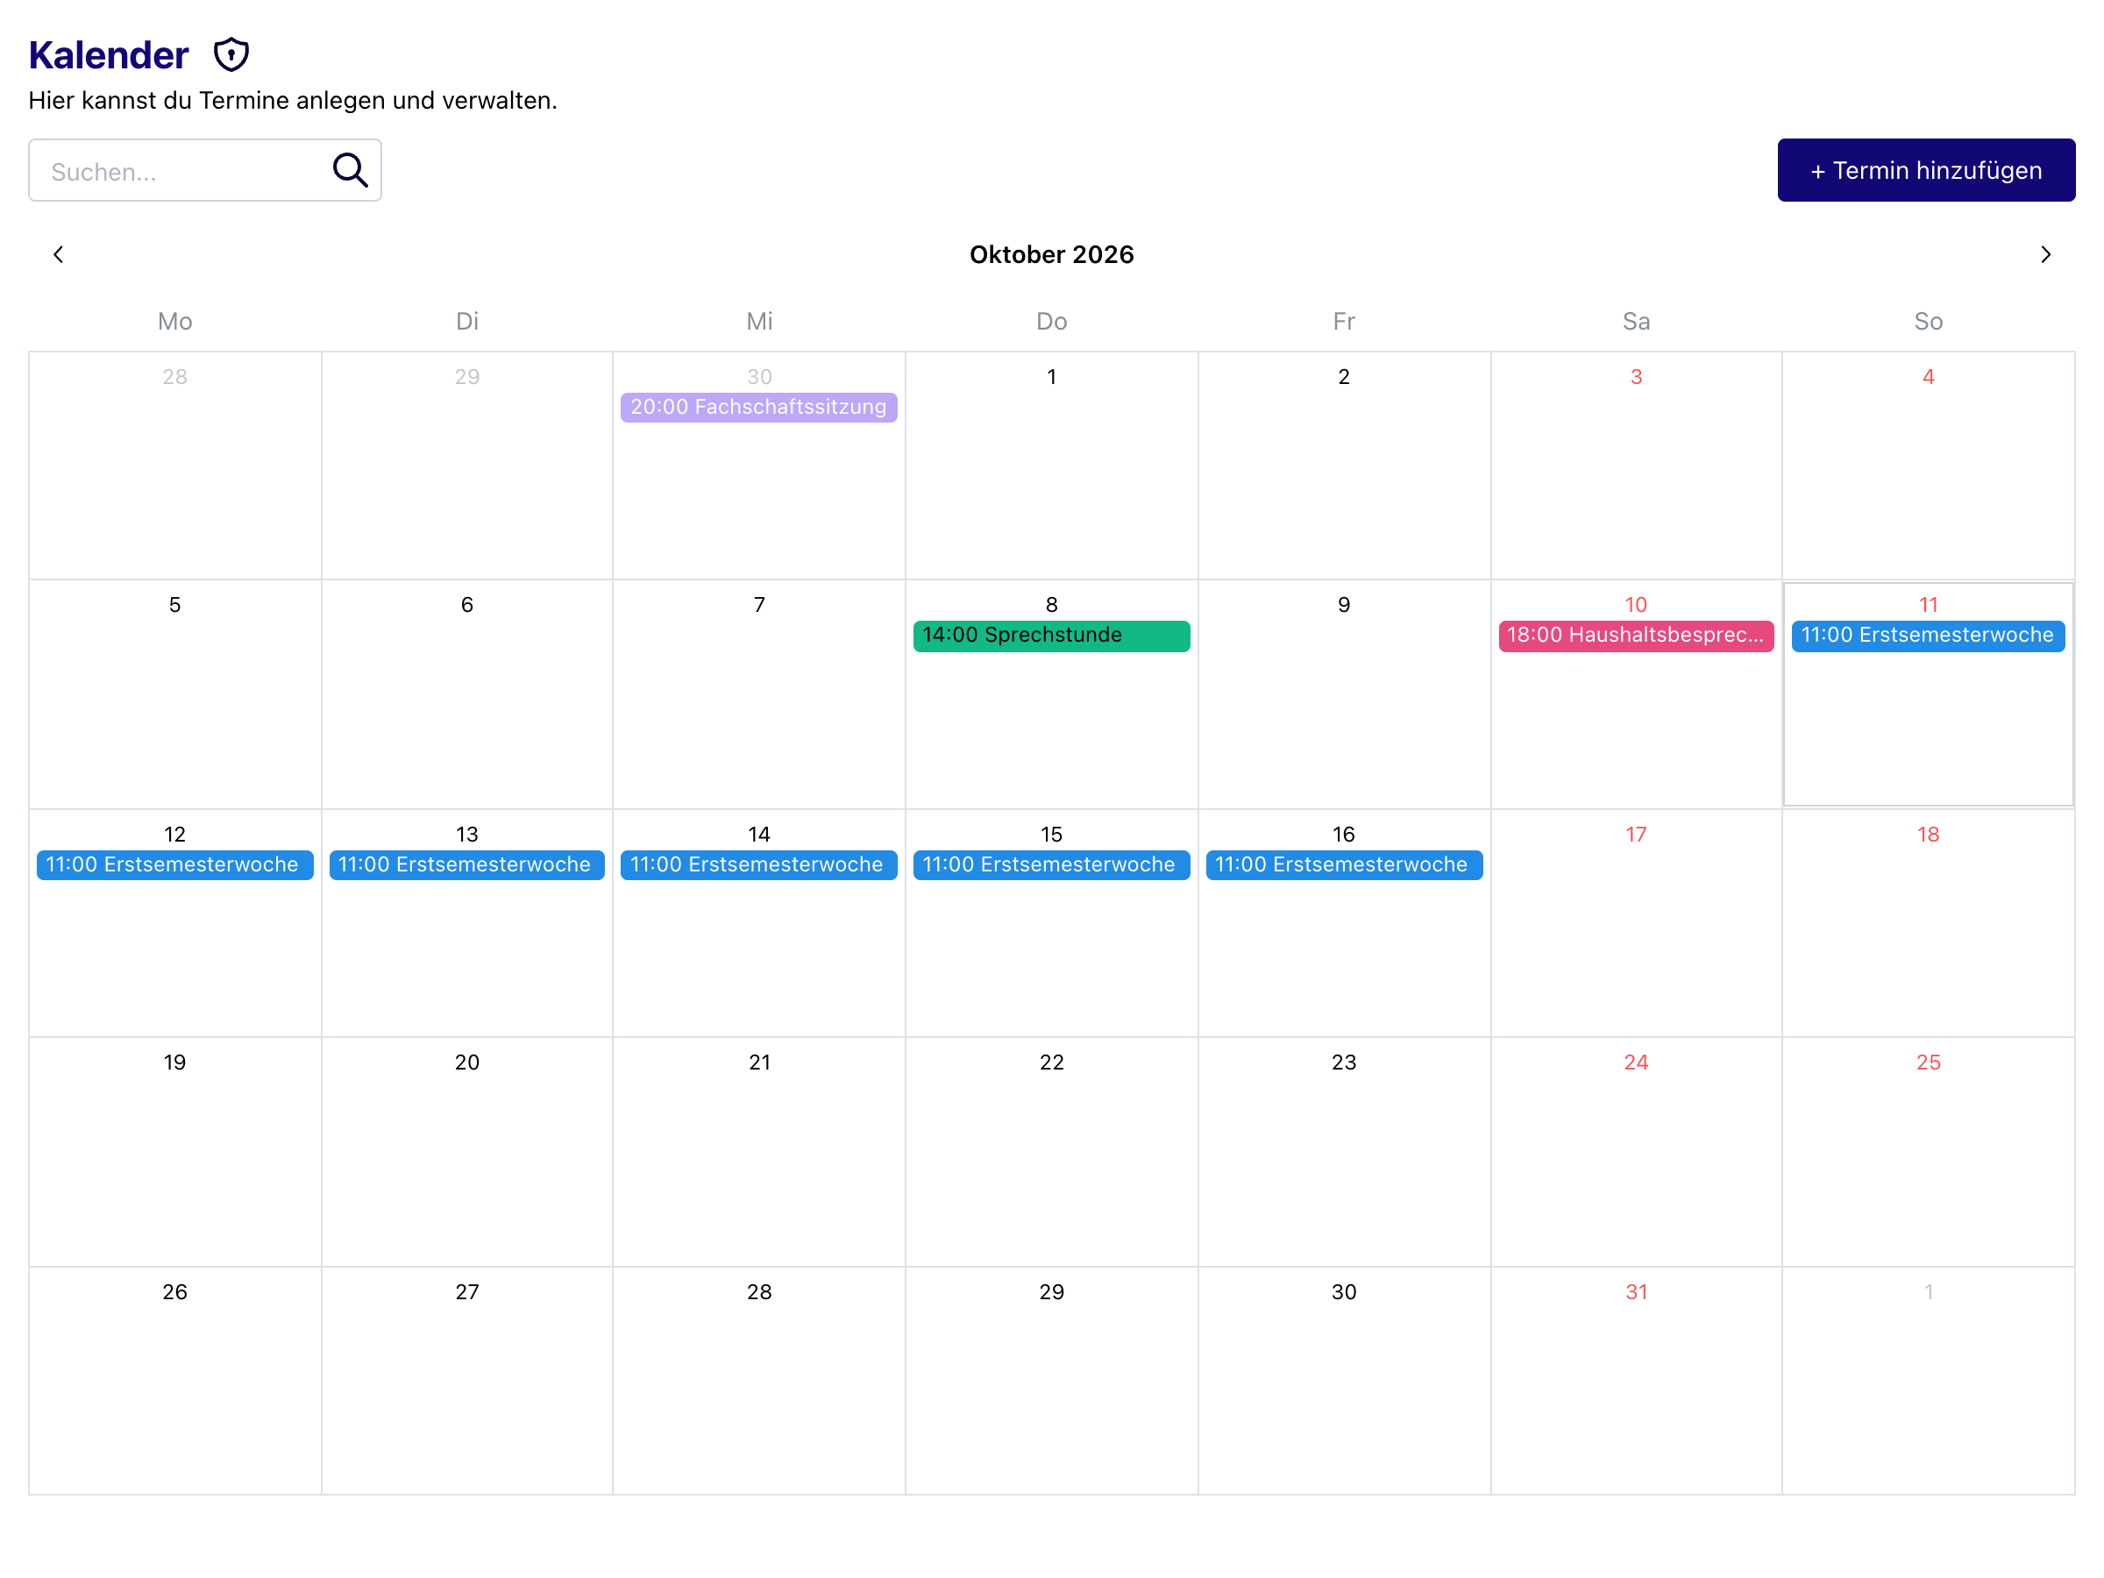Select day 1 of October
This screenshot has width=2104, height=1578.
(x=1051, y=466)
